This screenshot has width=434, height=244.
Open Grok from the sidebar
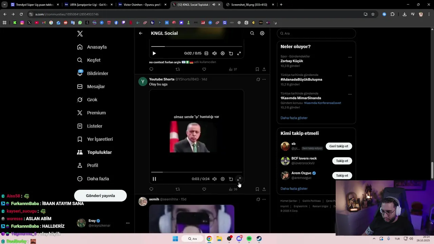[87, 100]
